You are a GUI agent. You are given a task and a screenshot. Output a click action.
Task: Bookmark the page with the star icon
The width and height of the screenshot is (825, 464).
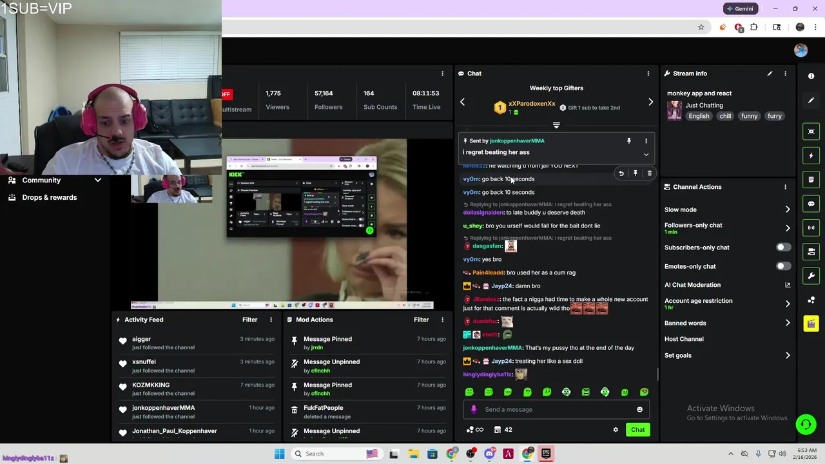coord(701,27)
